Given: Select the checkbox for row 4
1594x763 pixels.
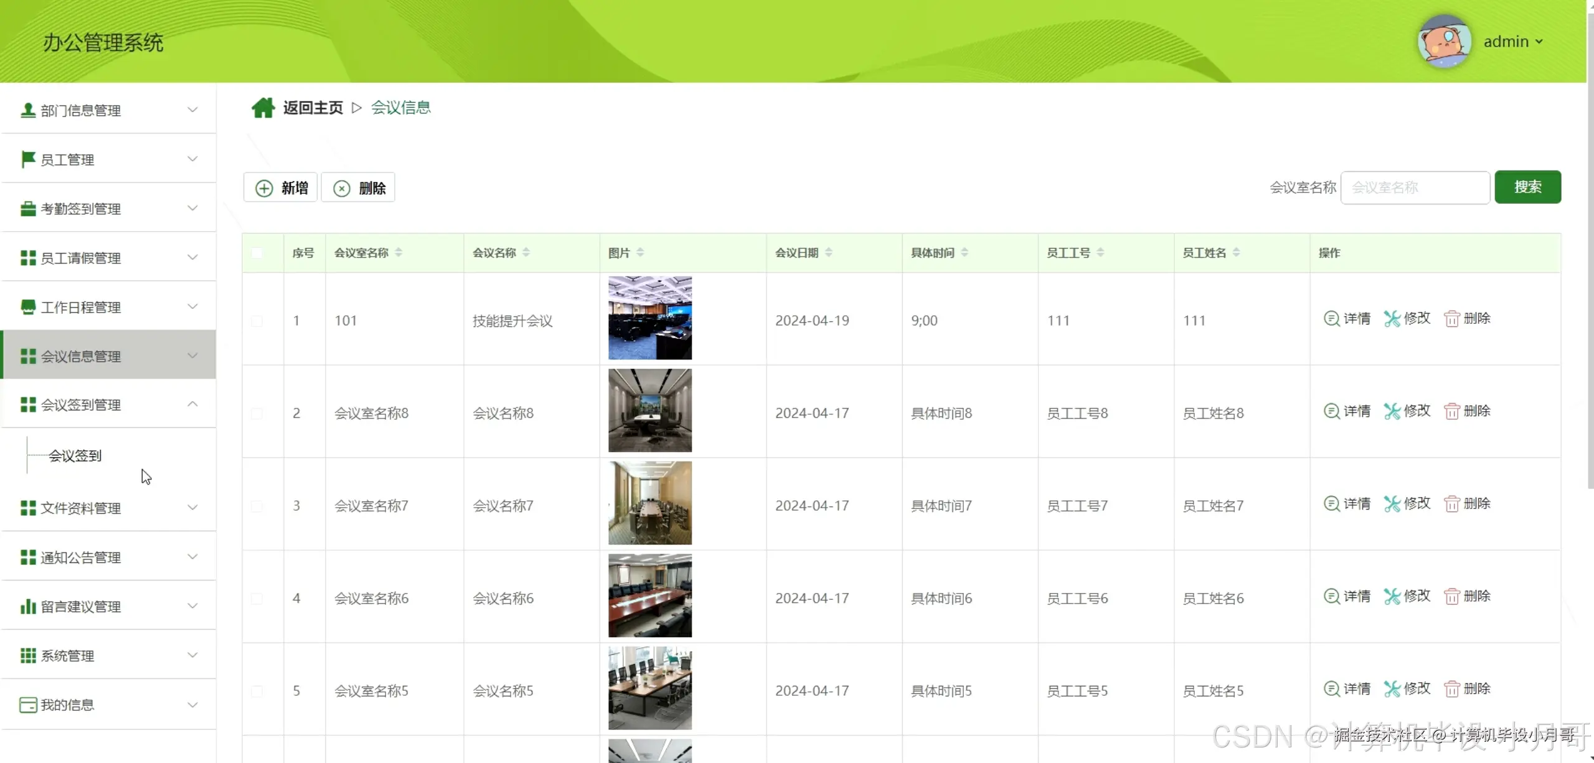Looking at the screenshot, I should (257, 599).
